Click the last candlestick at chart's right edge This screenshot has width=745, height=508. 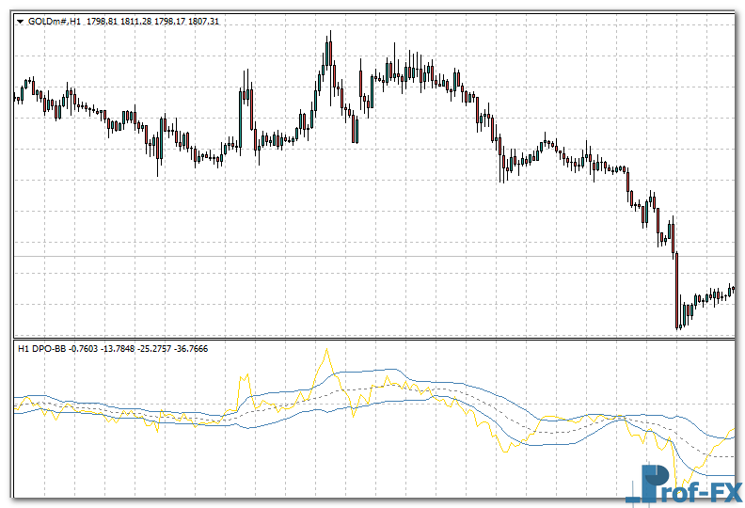pyautogui.click(x=732, y=291)
